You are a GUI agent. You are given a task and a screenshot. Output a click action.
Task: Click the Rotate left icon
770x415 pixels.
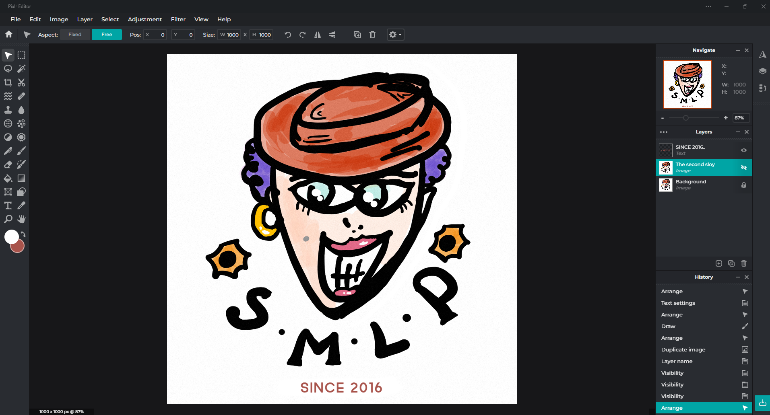point(288,35)
